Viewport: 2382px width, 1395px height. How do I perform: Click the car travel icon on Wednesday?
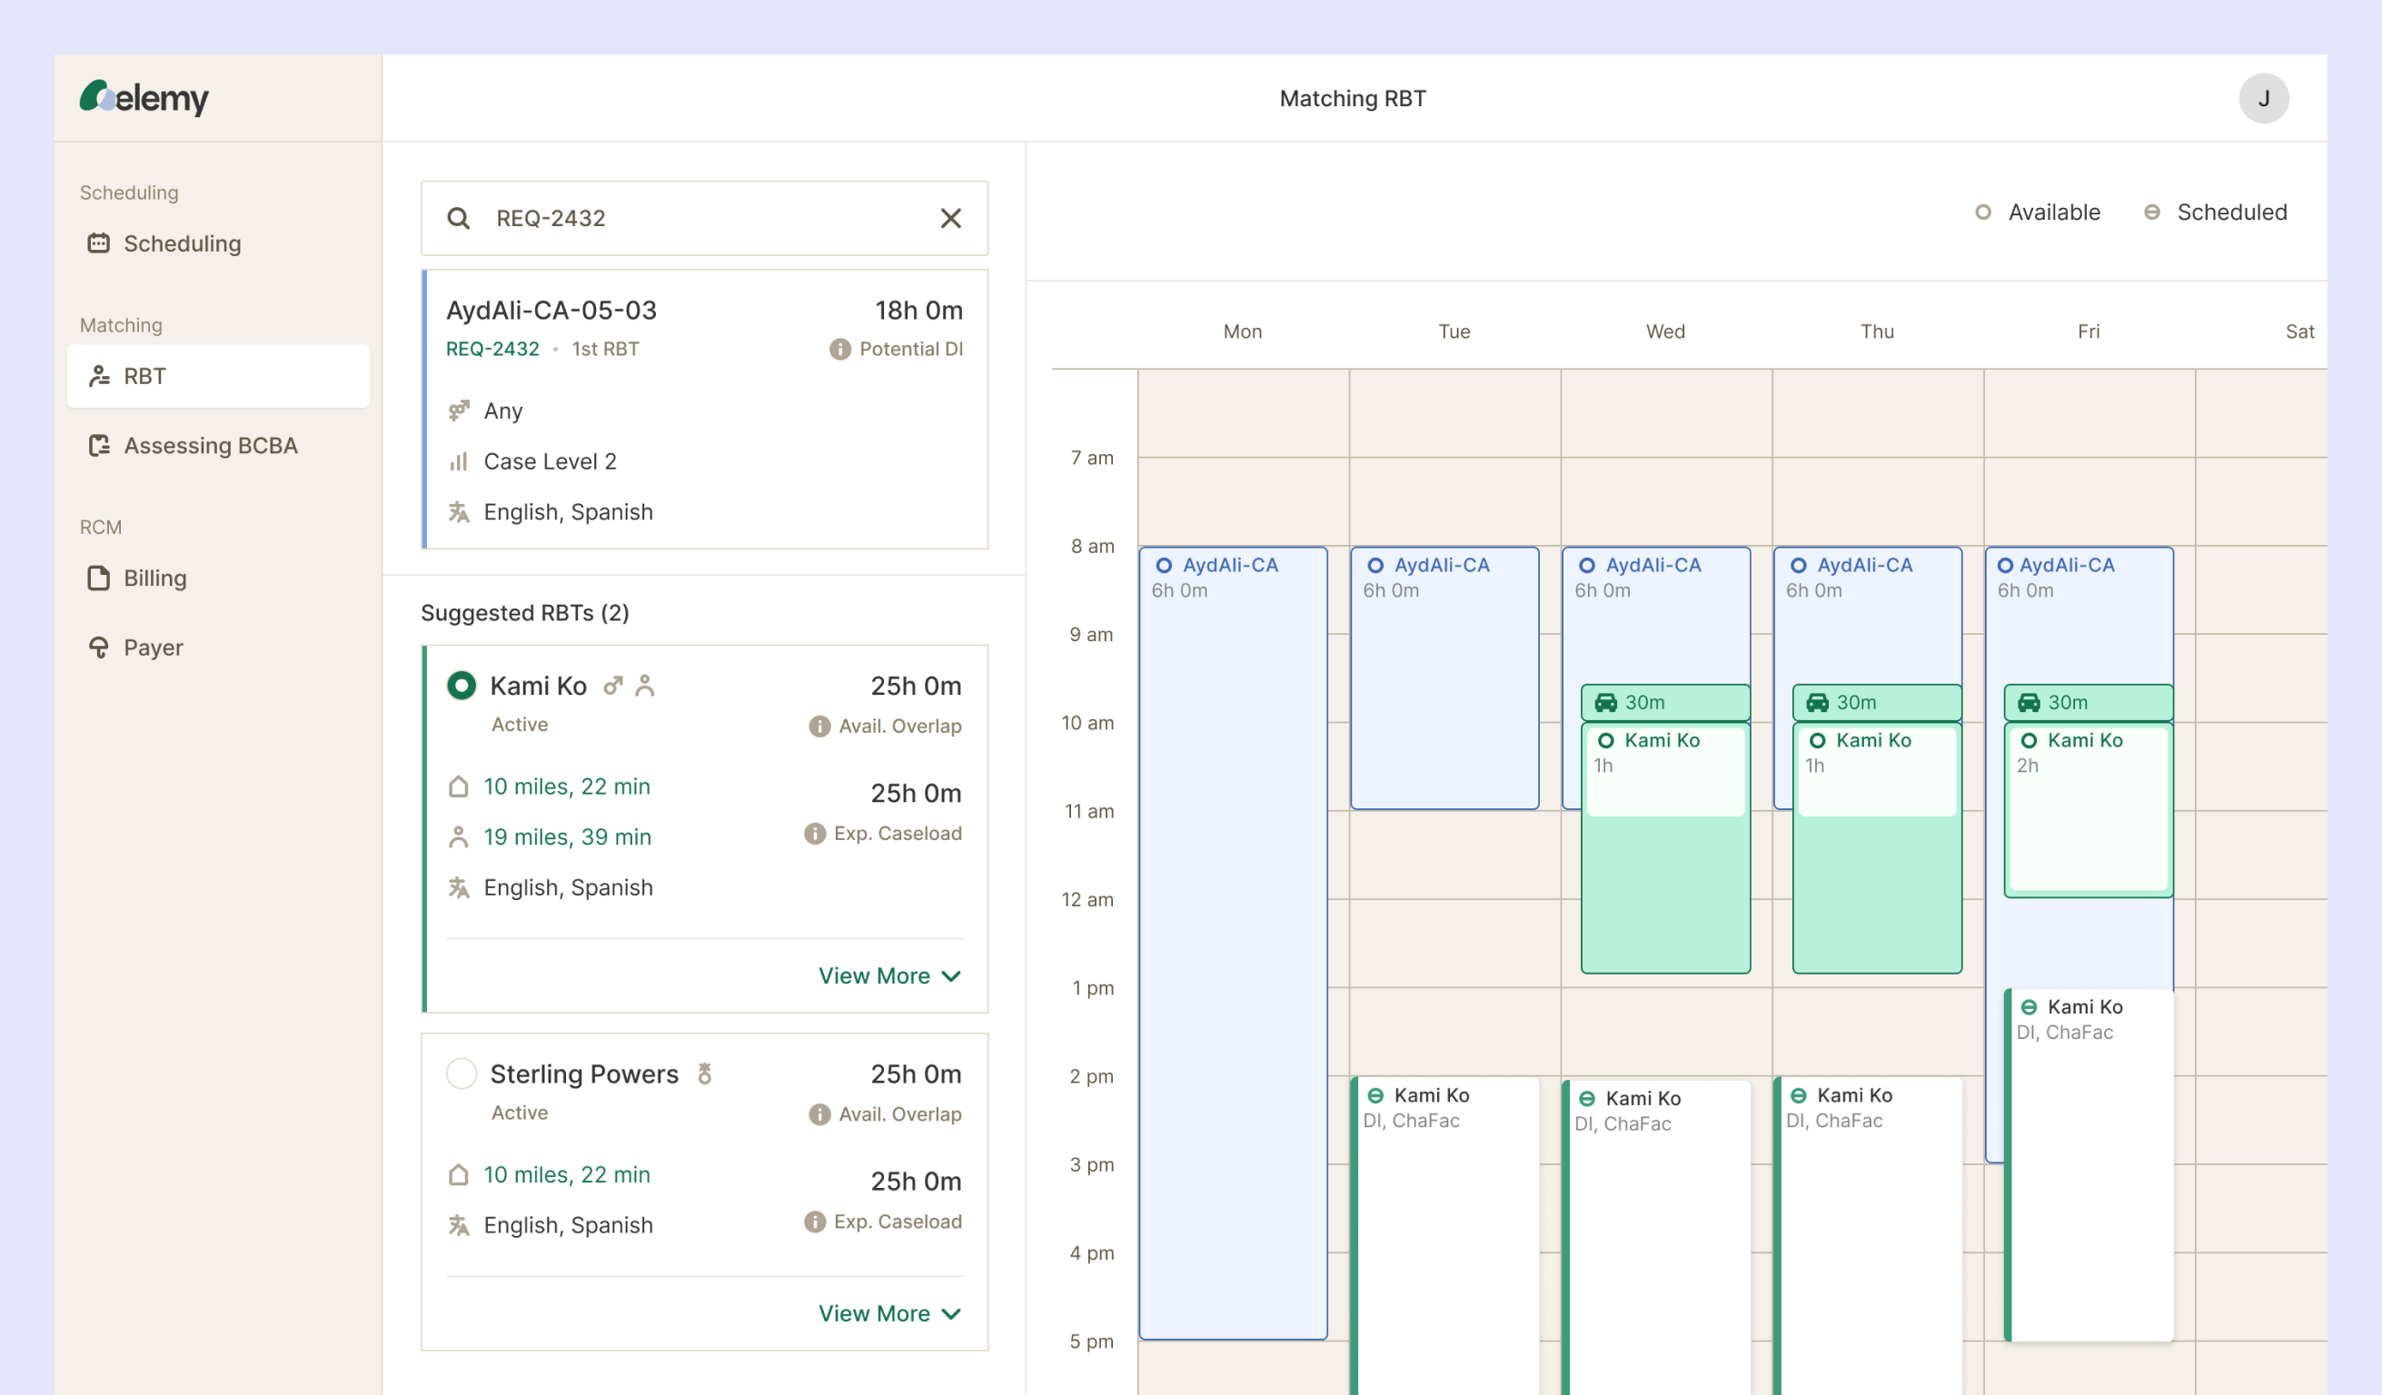(1605, 702)
